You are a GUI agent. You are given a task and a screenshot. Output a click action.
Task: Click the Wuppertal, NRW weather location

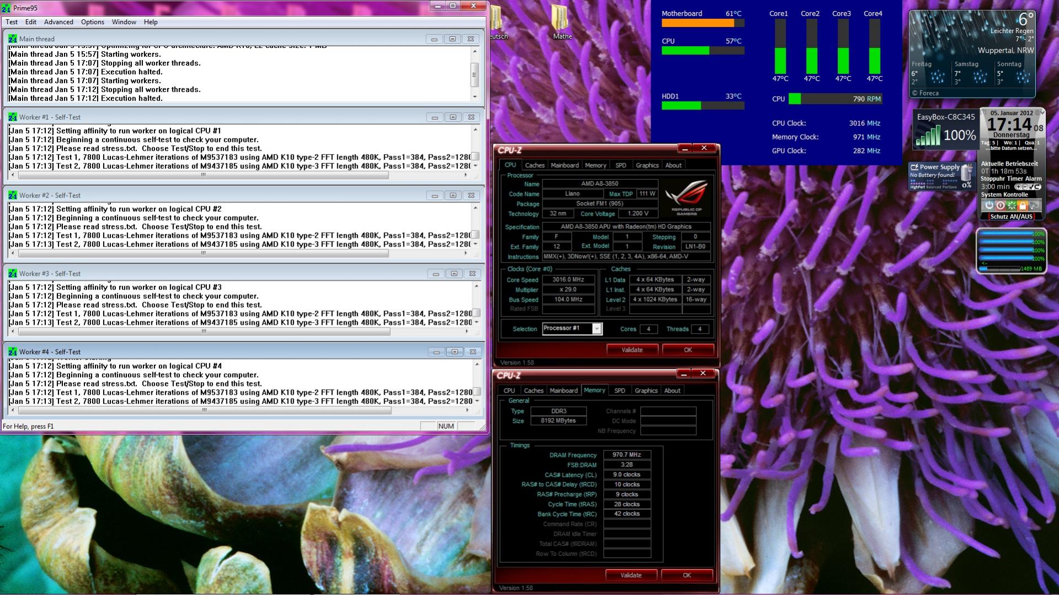click(1005, 50)
